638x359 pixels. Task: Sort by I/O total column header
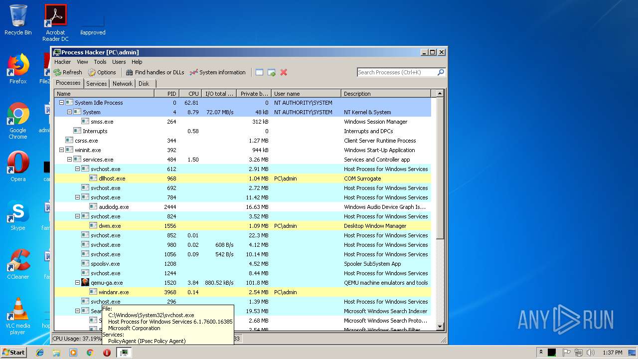coord(219,94)
